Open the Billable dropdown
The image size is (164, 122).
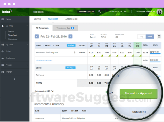pyautogui.click(x=82, y=52)
